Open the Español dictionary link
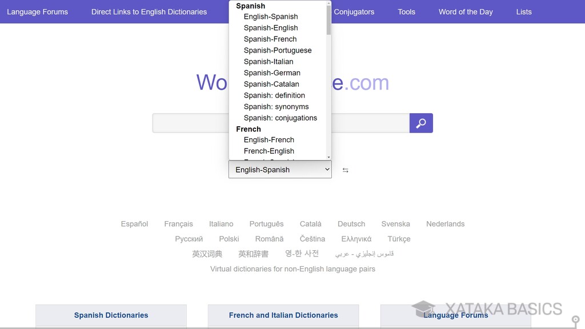 pos(134,223)
